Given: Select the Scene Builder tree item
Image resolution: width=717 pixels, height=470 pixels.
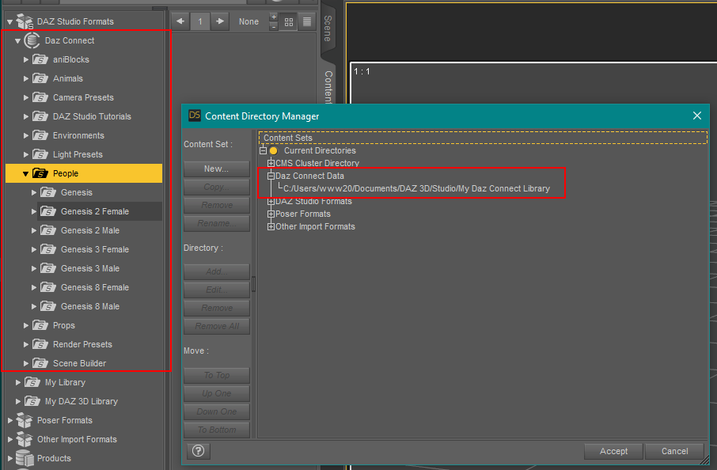Looking at the screenshot, I should (x=80, y=363).
